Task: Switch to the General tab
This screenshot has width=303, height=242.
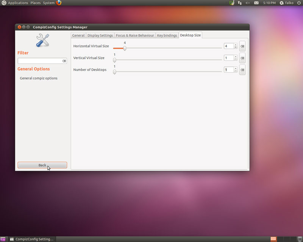Action: pos(78,35)
